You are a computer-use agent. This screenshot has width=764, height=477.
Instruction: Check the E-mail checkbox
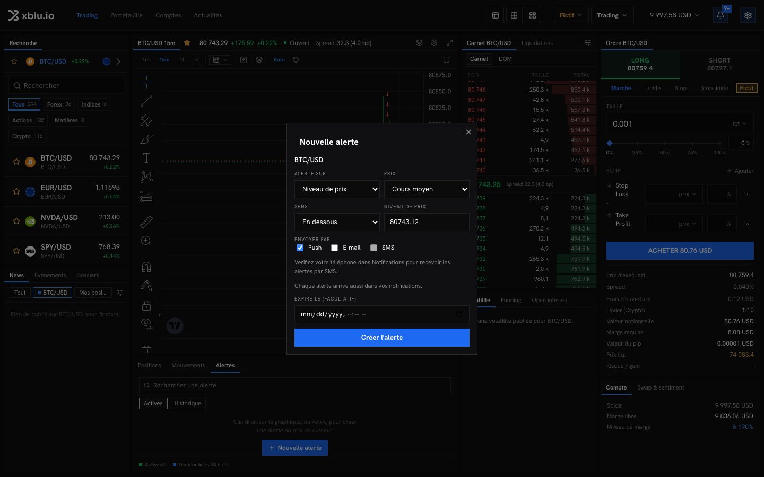click(x=334, y=248)
